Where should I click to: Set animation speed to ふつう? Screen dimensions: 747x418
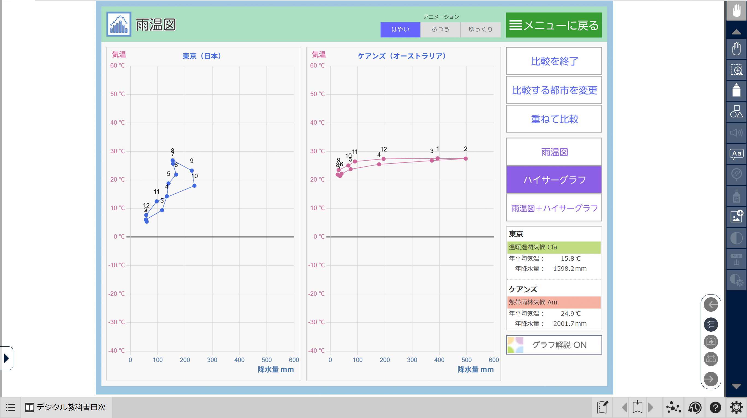pyautogui.click(x=440, y=29)
